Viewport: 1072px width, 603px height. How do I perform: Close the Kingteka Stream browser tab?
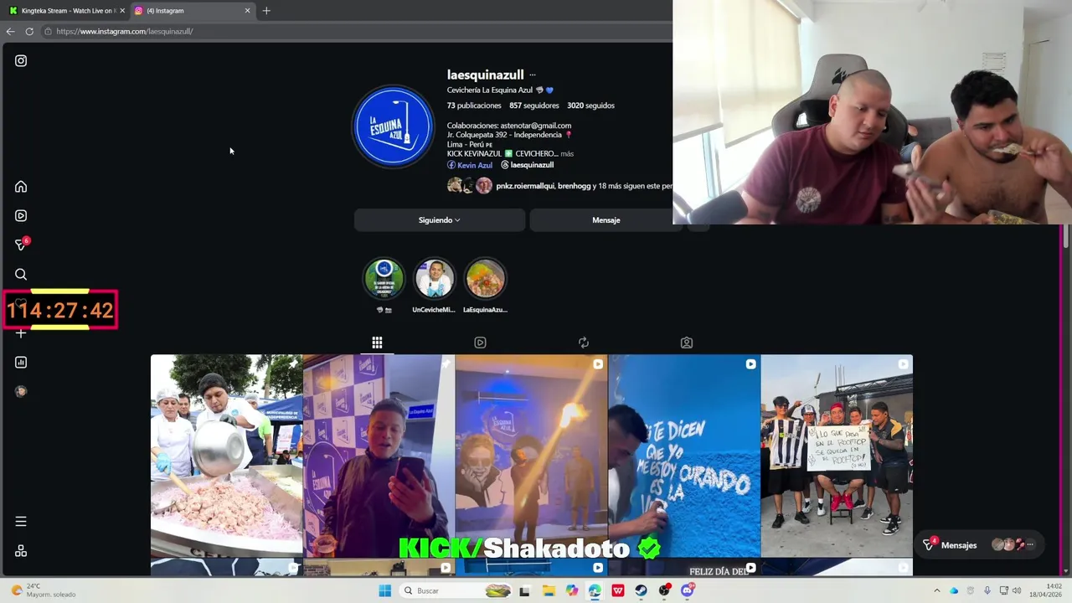122,10
